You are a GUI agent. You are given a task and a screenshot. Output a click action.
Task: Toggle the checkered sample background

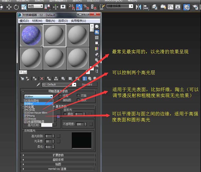(97, 38)
